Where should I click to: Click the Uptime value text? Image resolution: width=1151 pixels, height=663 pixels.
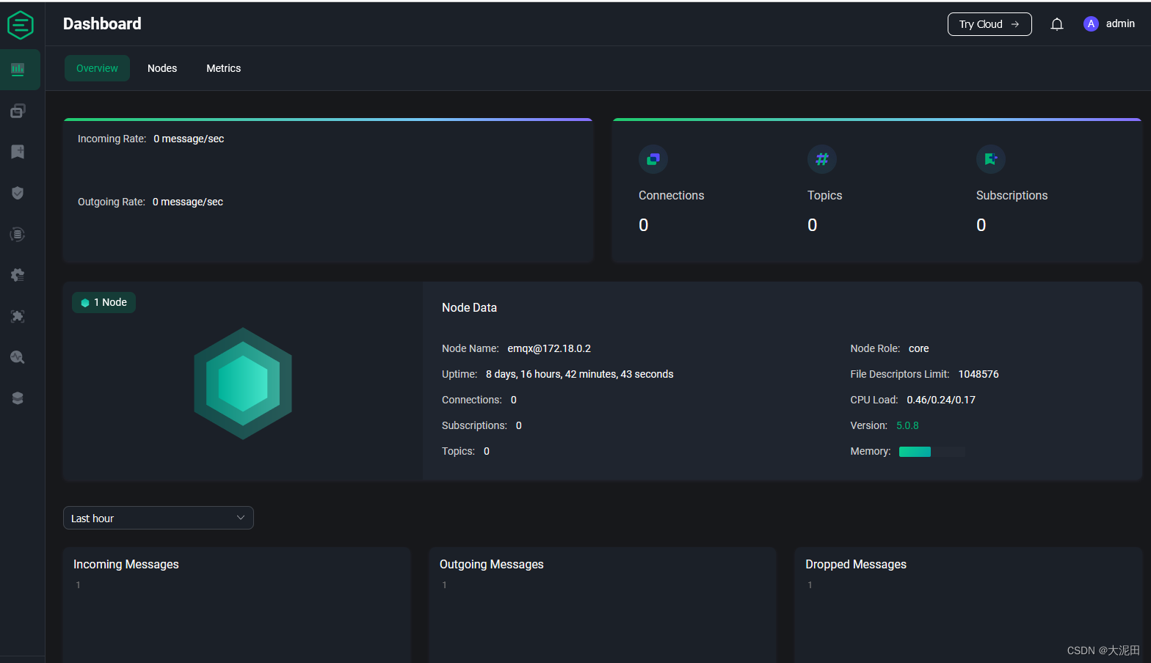click(x=579, y=374)
